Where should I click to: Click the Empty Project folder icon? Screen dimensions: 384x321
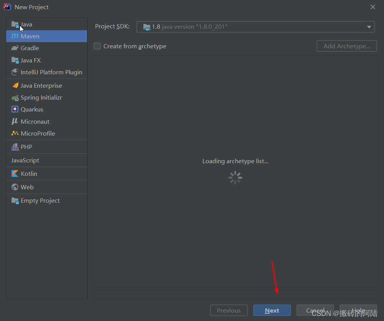pos(15,201)
